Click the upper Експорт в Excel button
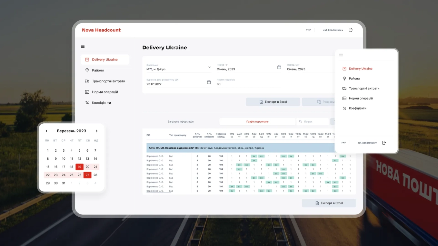The image size is (438, 246). pyautogui.click(x=273, y=102)
